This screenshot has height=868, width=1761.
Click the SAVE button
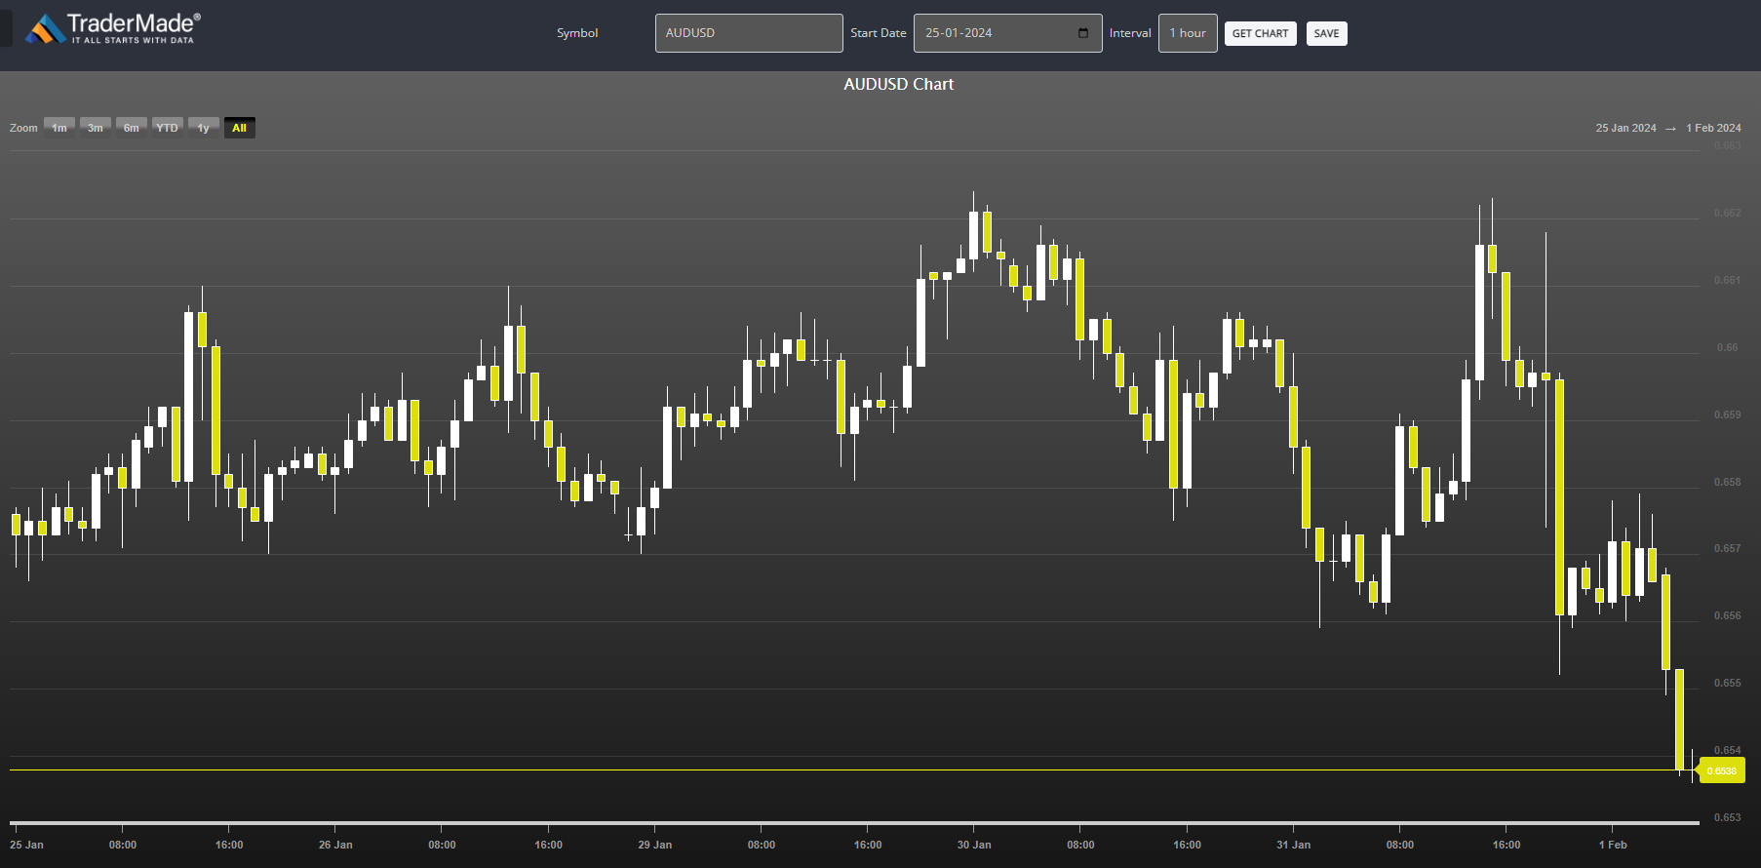click(1326, 33)
